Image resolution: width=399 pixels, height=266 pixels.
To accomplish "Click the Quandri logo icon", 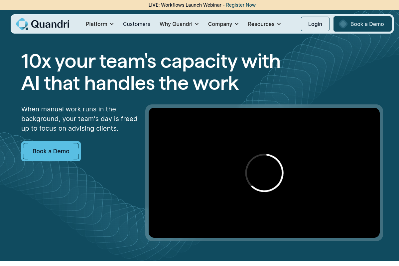I will [22, 24].
